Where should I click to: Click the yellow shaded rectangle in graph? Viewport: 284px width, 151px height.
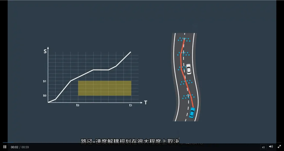(105, 88)
